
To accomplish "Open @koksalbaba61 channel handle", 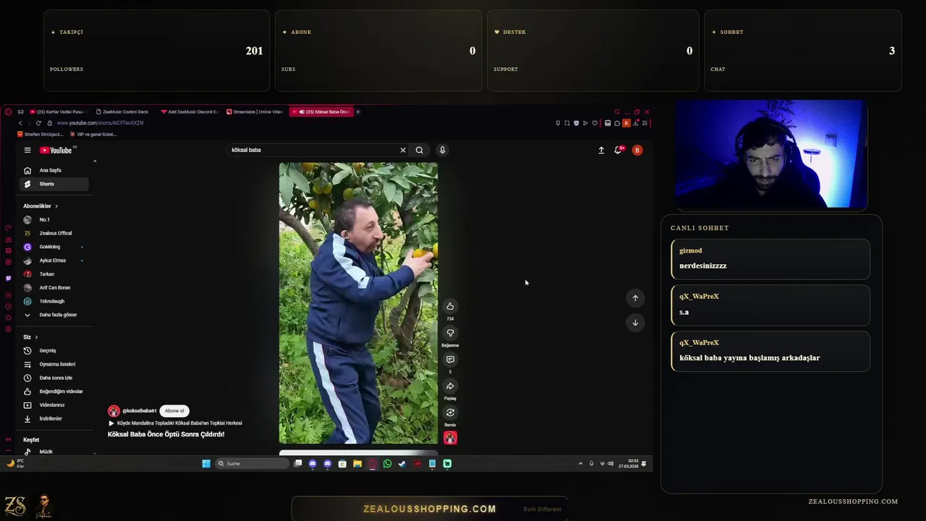I will pyautogui.click(x=139, y=411).
